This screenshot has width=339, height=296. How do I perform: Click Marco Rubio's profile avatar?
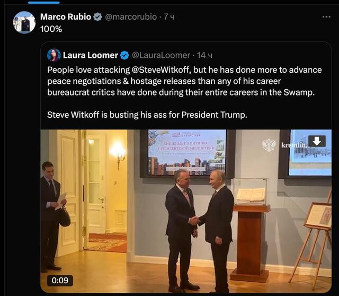coord(24,22)
